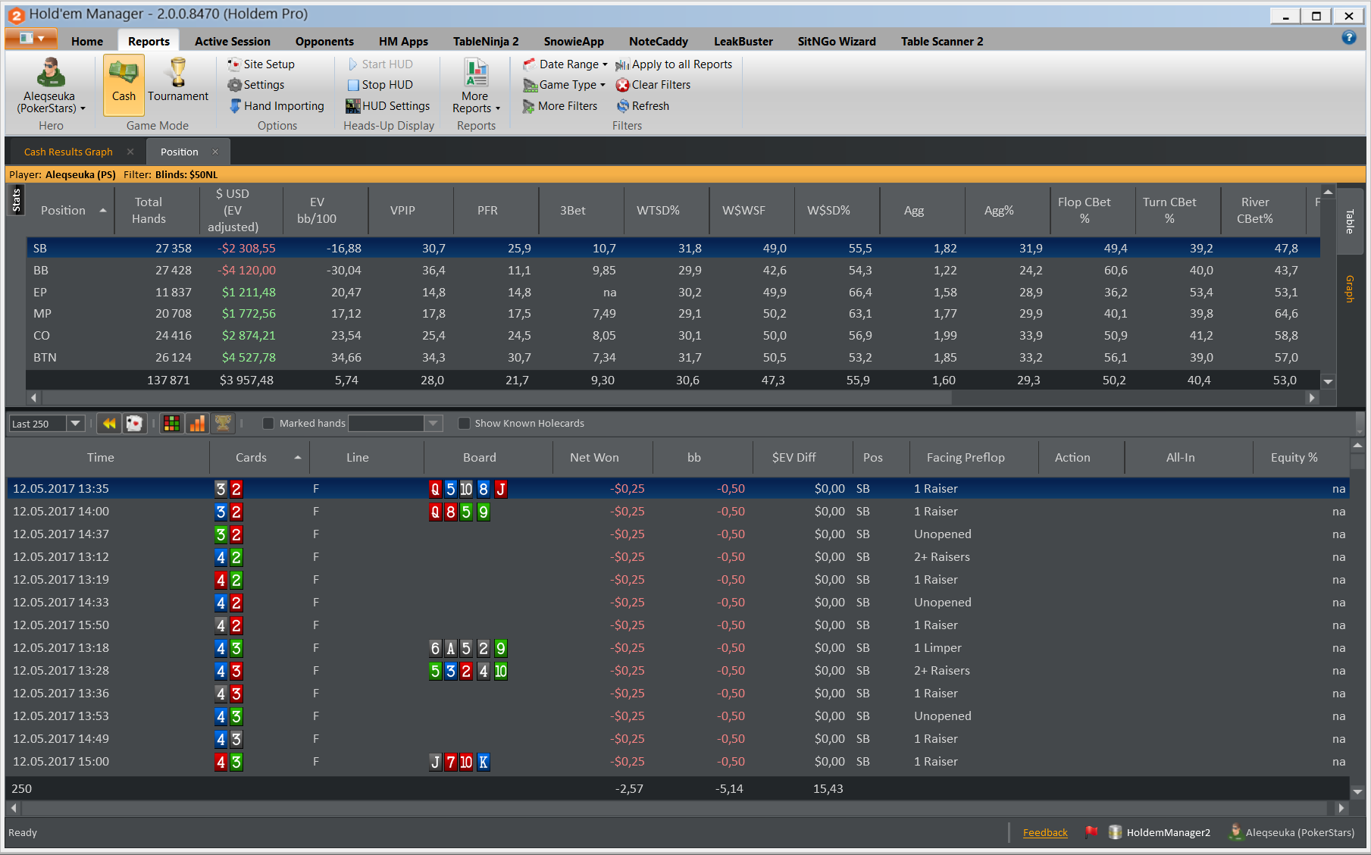
Task: Apply filters to all reports
Action: (674, 64)
